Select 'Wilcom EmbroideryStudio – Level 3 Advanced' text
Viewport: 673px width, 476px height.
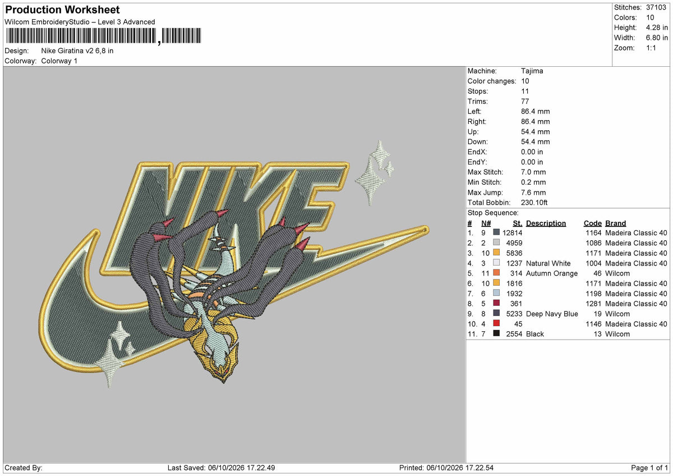(x=80, y=22)
